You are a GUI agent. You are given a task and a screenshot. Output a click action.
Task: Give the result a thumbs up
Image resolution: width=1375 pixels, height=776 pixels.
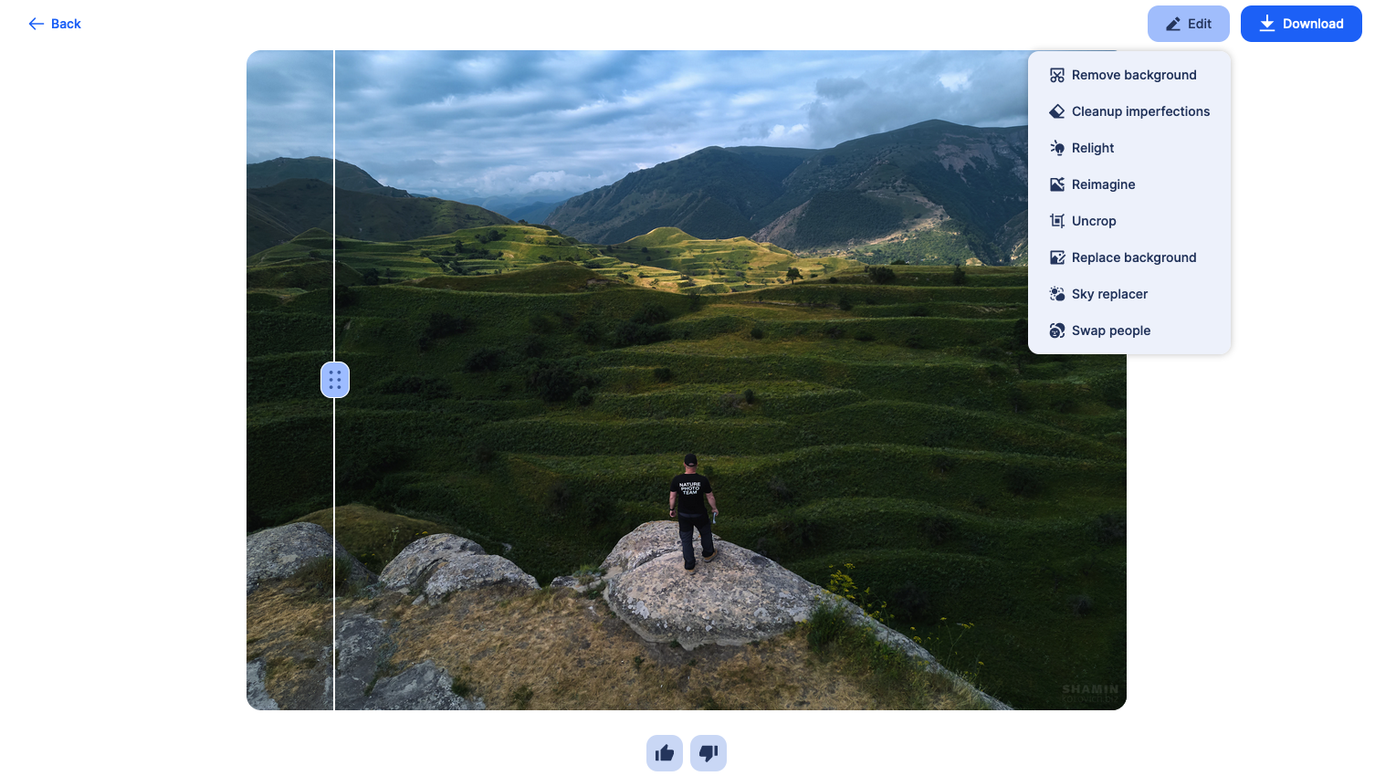664,753
